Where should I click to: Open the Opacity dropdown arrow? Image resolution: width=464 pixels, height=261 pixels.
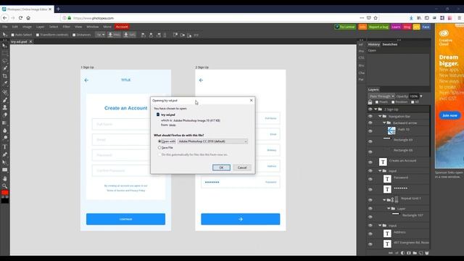420,96
